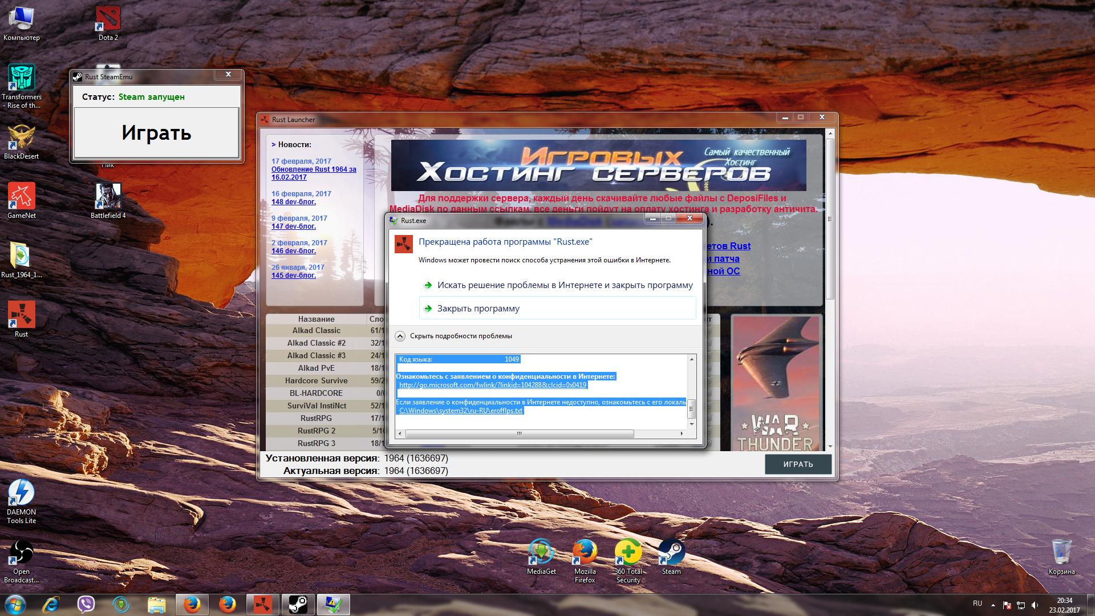Screen dimensions: 1095x616
Task: Click ИГРАТЬ button in Rust Launcher
Action: pyautogui.click(x=798, y=464)
